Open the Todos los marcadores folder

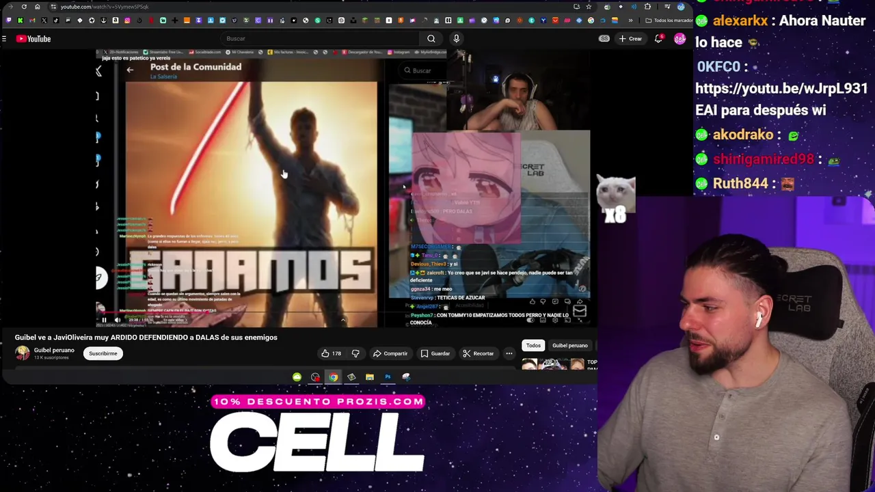click(x=669, y=20)
